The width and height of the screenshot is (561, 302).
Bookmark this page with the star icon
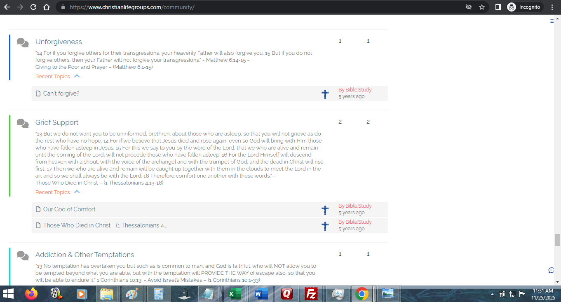(x=481, y=7)
